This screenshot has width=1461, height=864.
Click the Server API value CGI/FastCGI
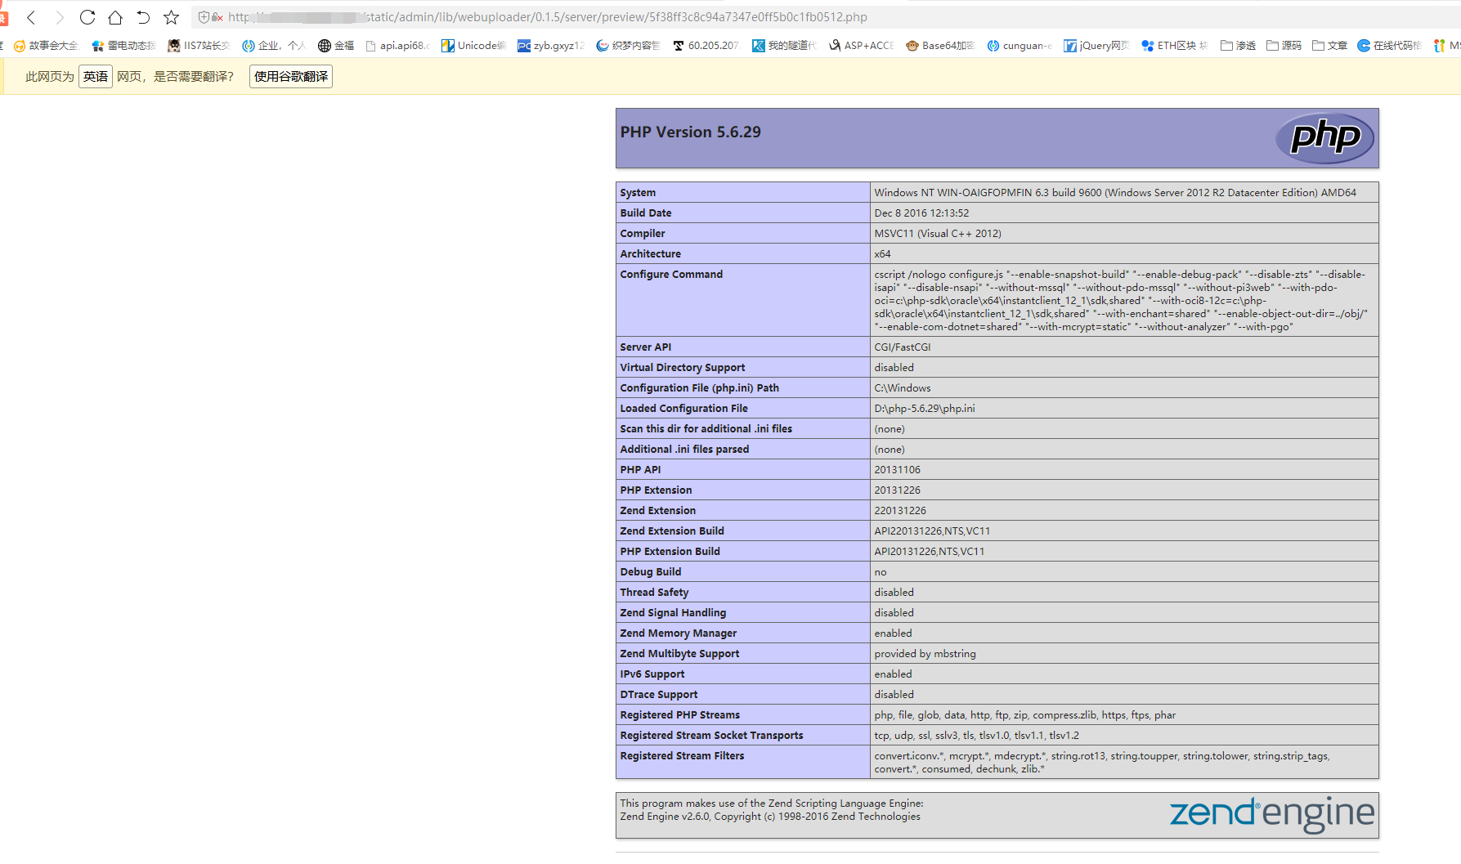click(x=903, y=347)
